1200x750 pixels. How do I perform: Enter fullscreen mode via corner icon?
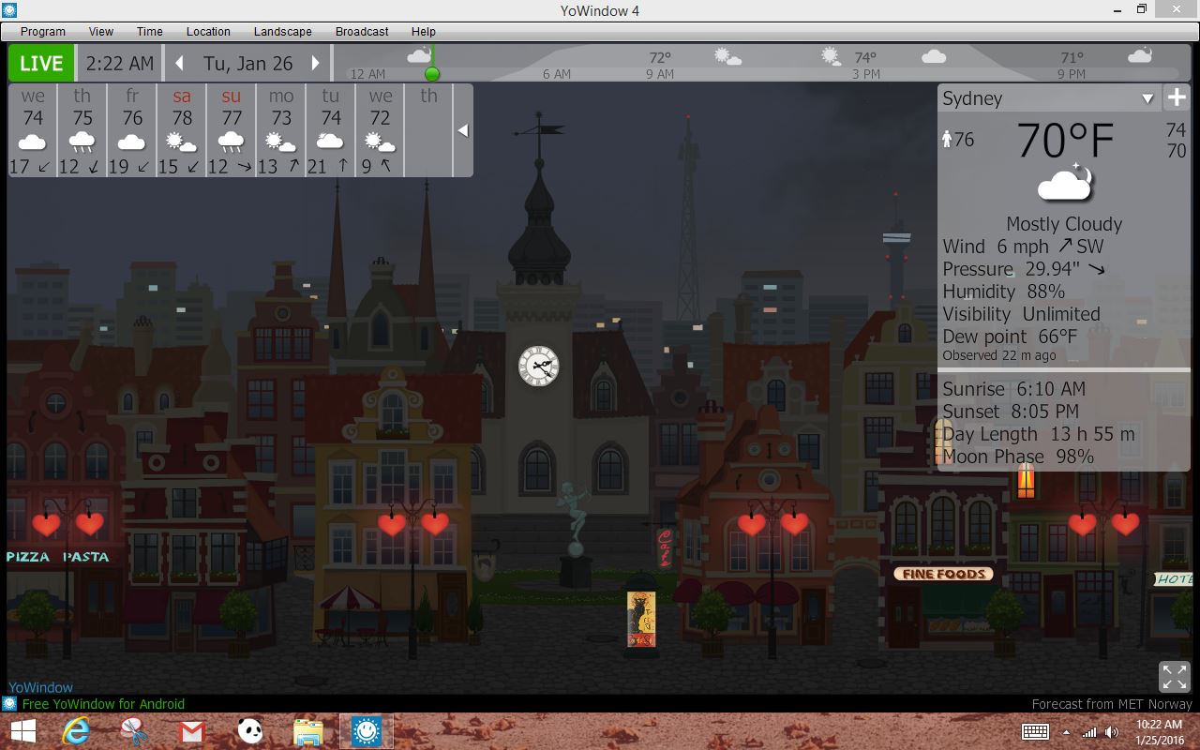[x=1174, y=676]
